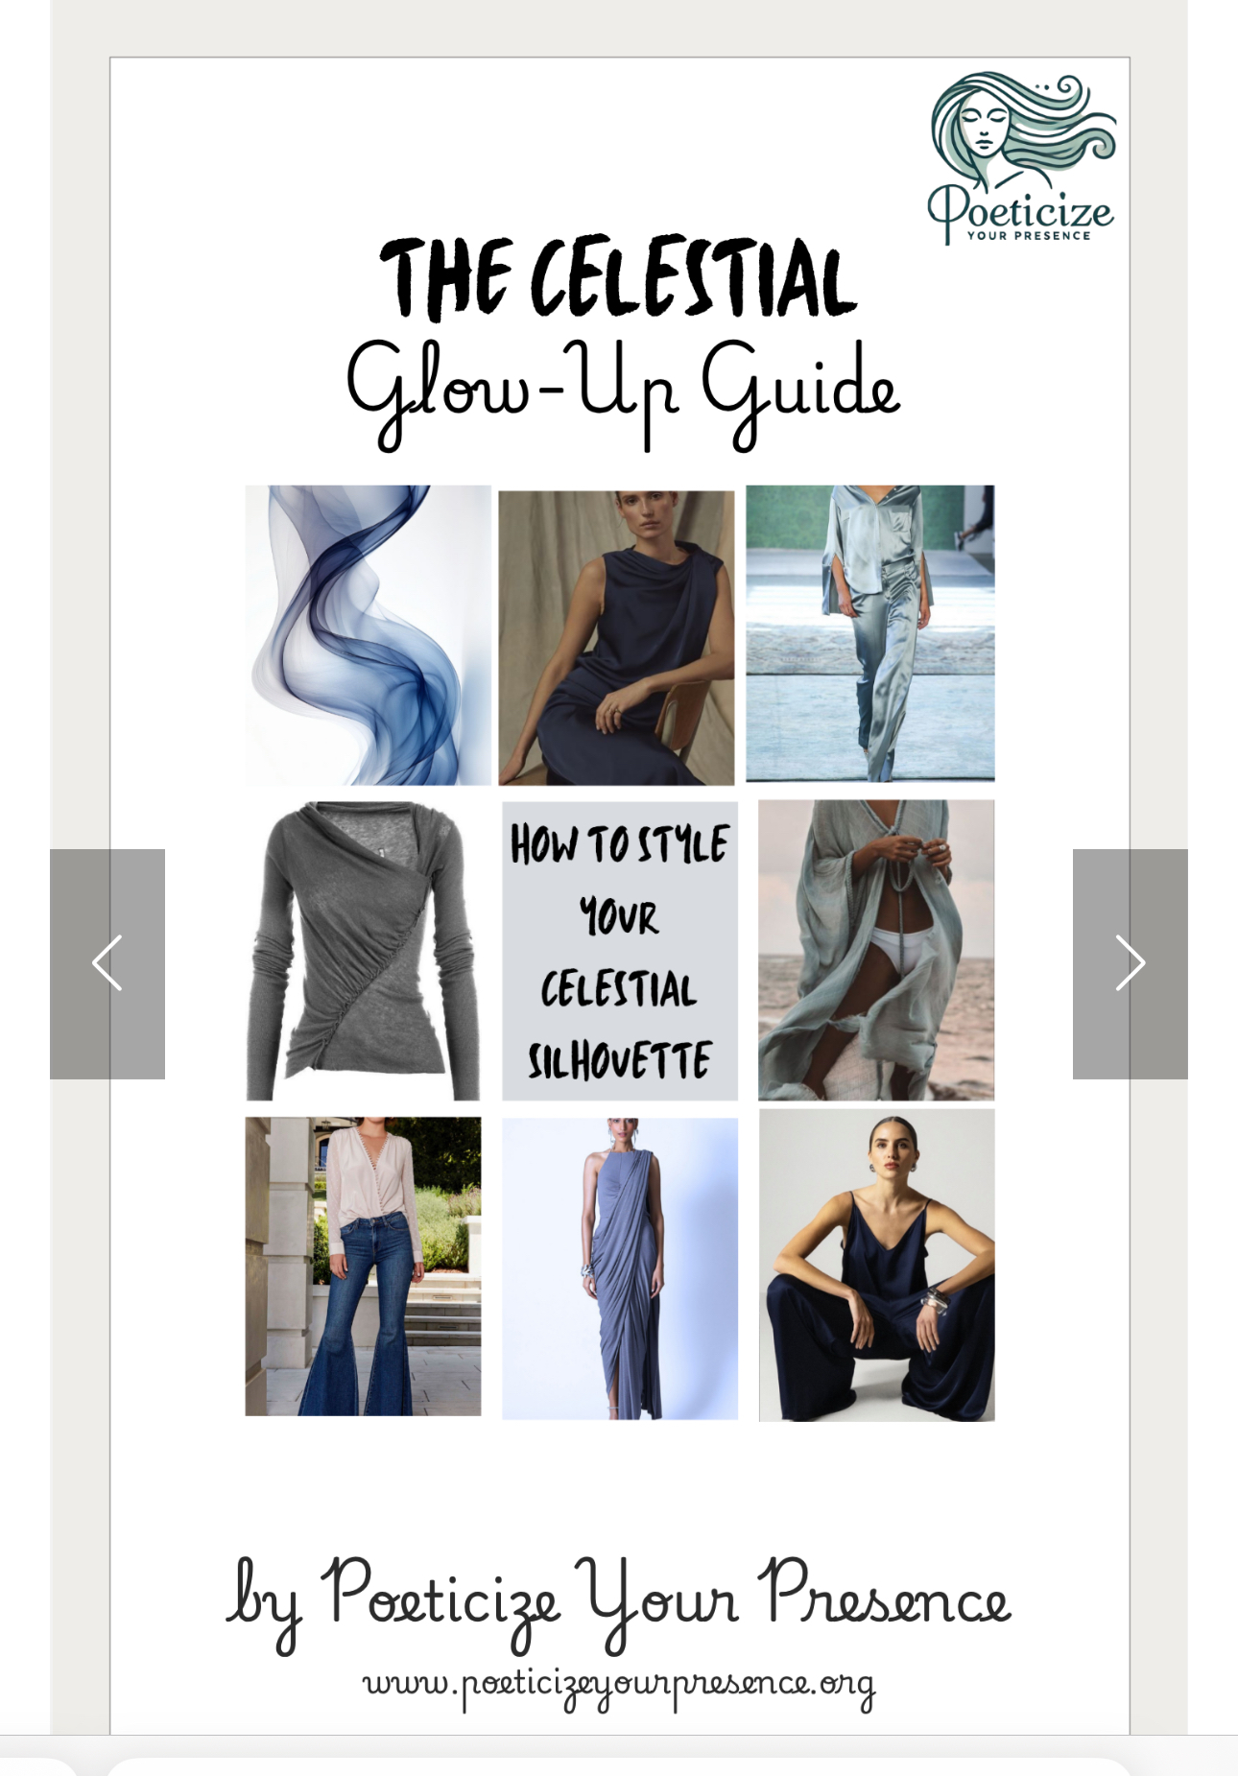Viewport: 1238px width, 1776px height.
Task: Click the YOUR PRESENCE tagline under logo
Action: [1029, 235]
